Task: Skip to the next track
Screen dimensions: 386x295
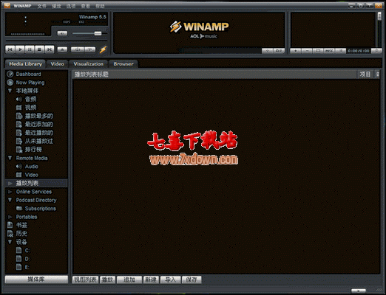Action: [50, 49]
